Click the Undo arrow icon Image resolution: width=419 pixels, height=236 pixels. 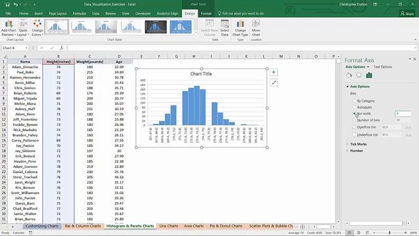[16, 5]
